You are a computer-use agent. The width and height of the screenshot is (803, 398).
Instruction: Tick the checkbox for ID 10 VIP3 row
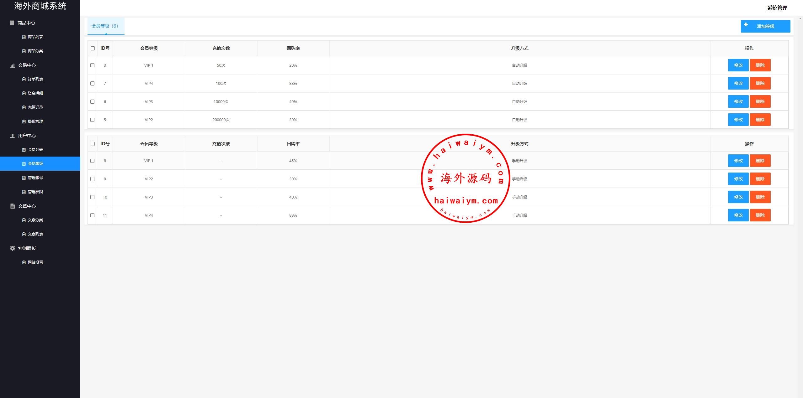[92, 197]
